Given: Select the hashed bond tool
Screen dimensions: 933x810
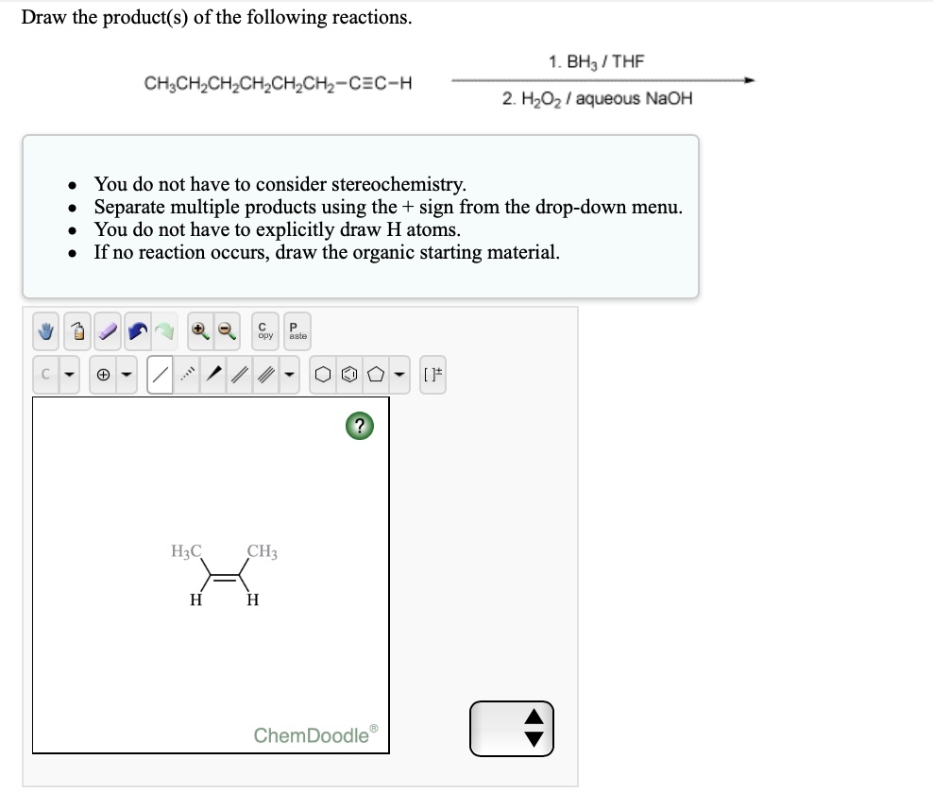Looking at the screenshot, I should tap(185, 372).
